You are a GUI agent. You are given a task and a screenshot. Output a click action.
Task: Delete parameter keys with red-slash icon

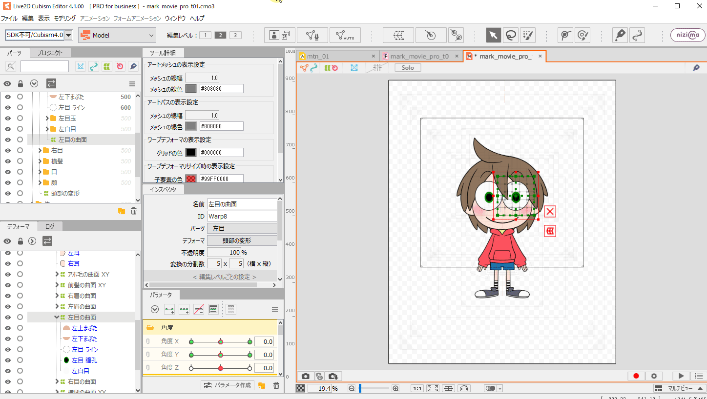pyautogui.click(x=199, y=309)
